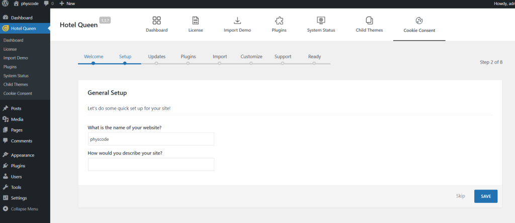Click the Plugins plug icon in sidebar
The width and height of the screenshot is (515, 223).
point(5,166)
